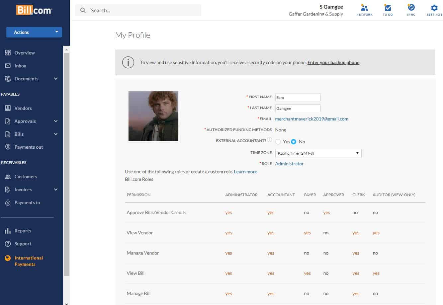Open Inbox from sidebar

coord(20,66)
